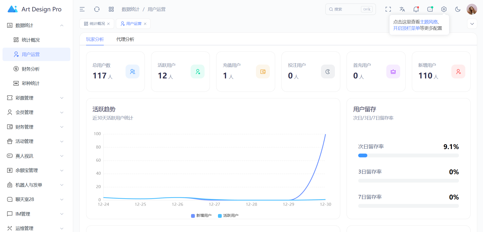
Task: Open the fullscreen mode icon
Action: point(388,9)
